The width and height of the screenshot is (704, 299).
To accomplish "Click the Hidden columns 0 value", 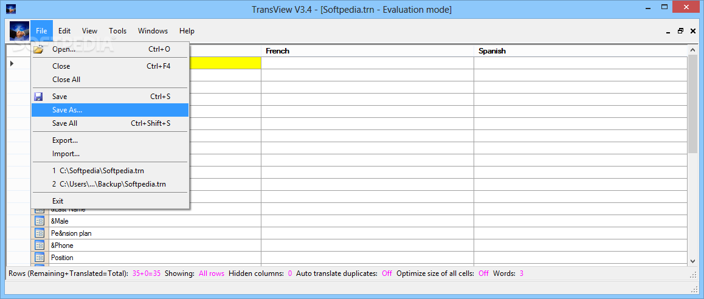I will (289, 273).
